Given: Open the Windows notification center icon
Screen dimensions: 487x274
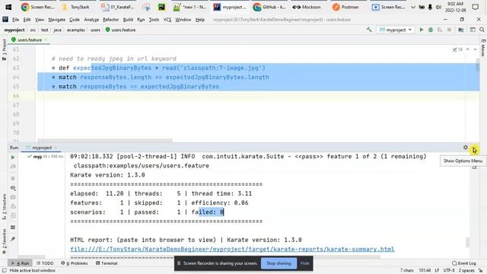Looking at the screenshot, I should tap(475, 7).
